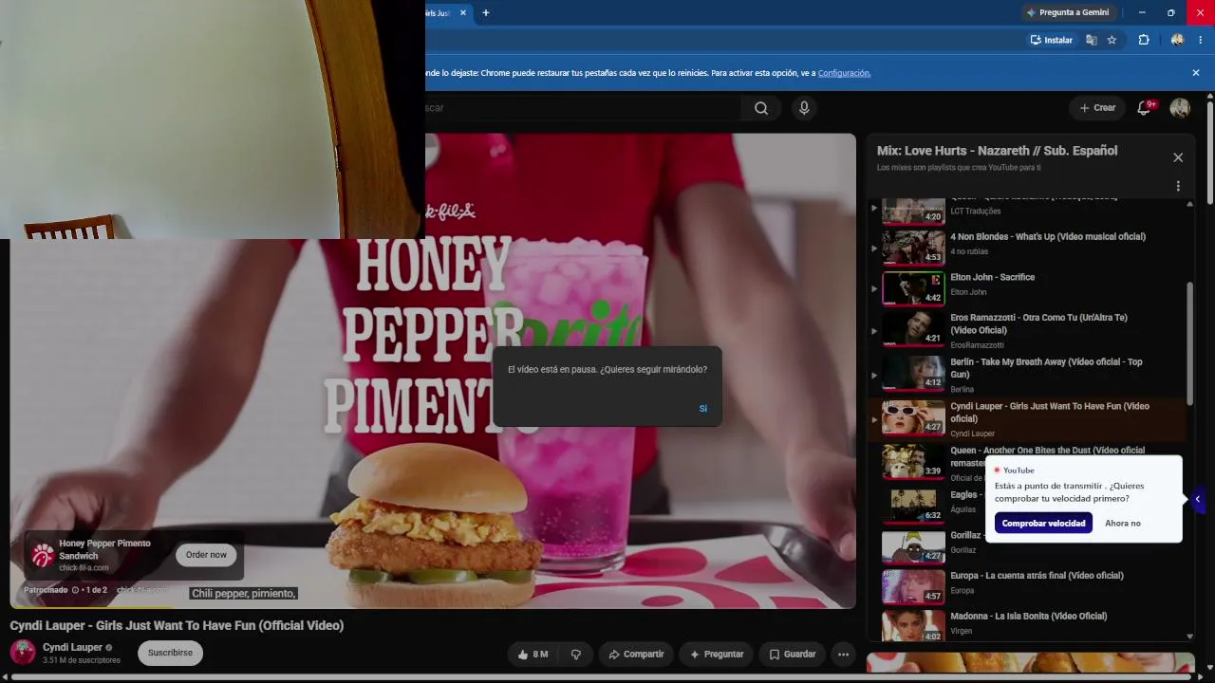
Task: Open Berlin - Take My Breath Away thumbnail
Action: tap(914, 372)
